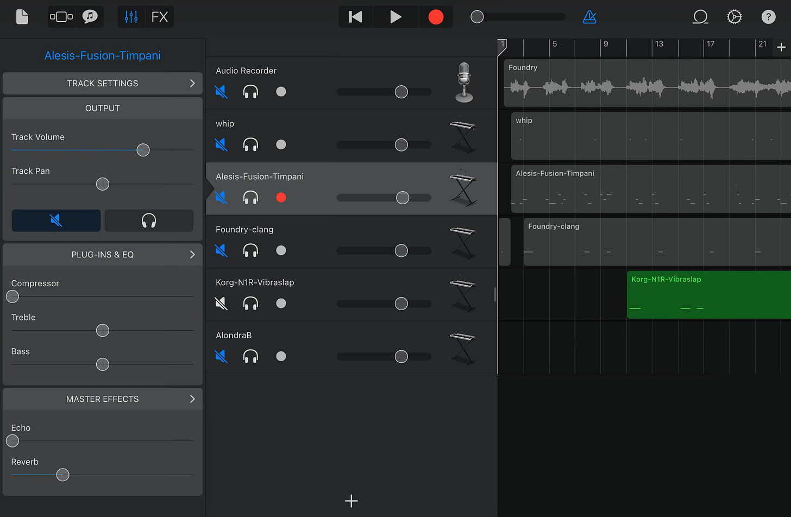Open song settings gear icon

coord(734,17)
